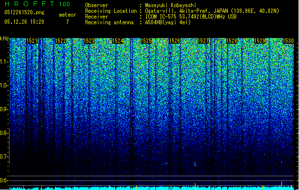
Task: Click the 1530 time marker
Action: tap(288, 41)
